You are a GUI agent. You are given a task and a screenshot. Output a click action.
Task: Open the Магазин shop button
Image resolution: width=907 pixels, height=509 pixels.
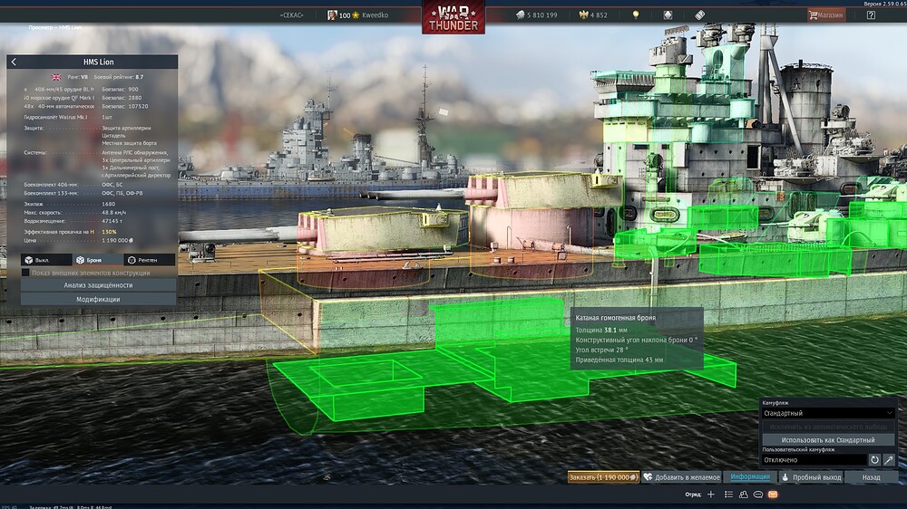(x=826, y=15)
